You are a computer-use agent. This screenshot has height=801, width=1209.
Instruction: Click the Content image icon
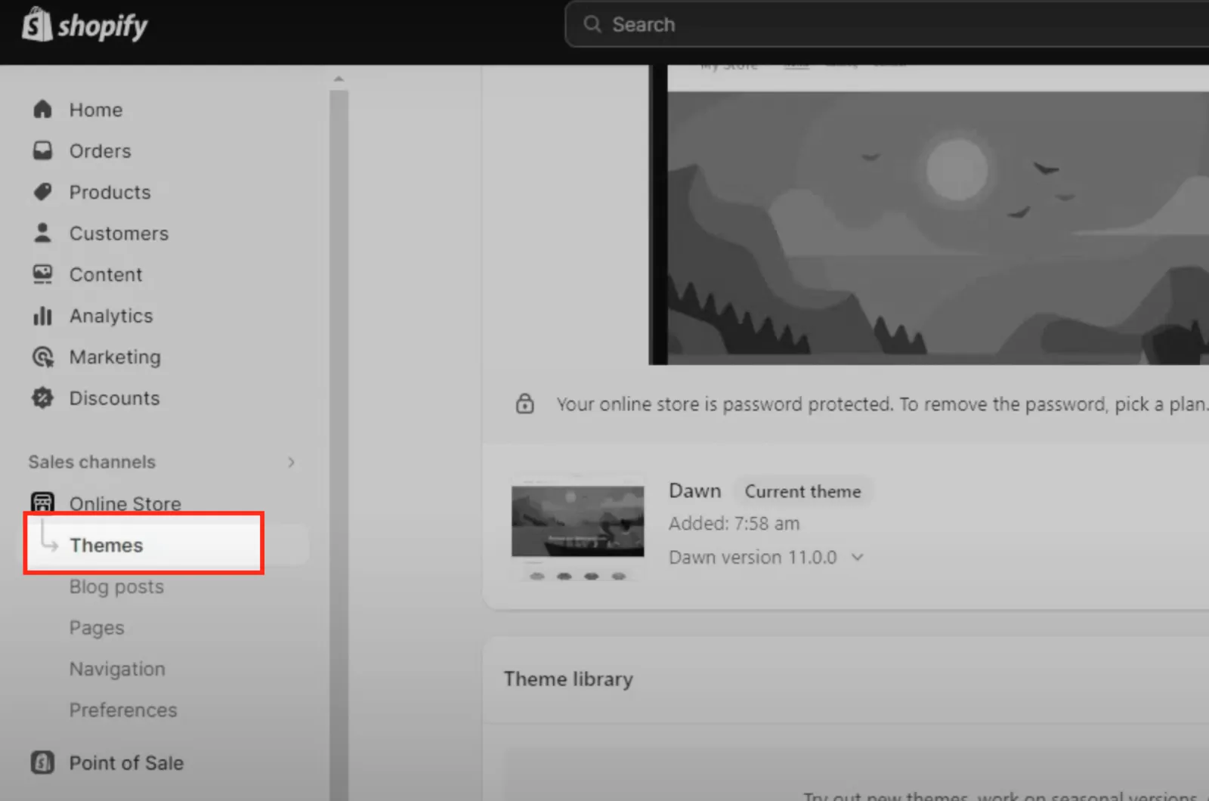[x=42, y=274]
